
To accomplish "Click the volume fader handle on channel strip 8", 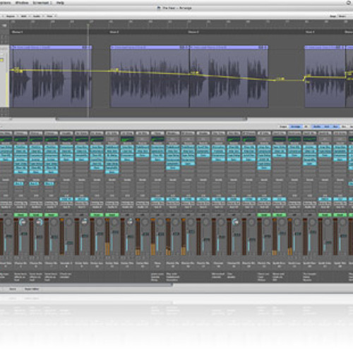I will click(69, 243).
